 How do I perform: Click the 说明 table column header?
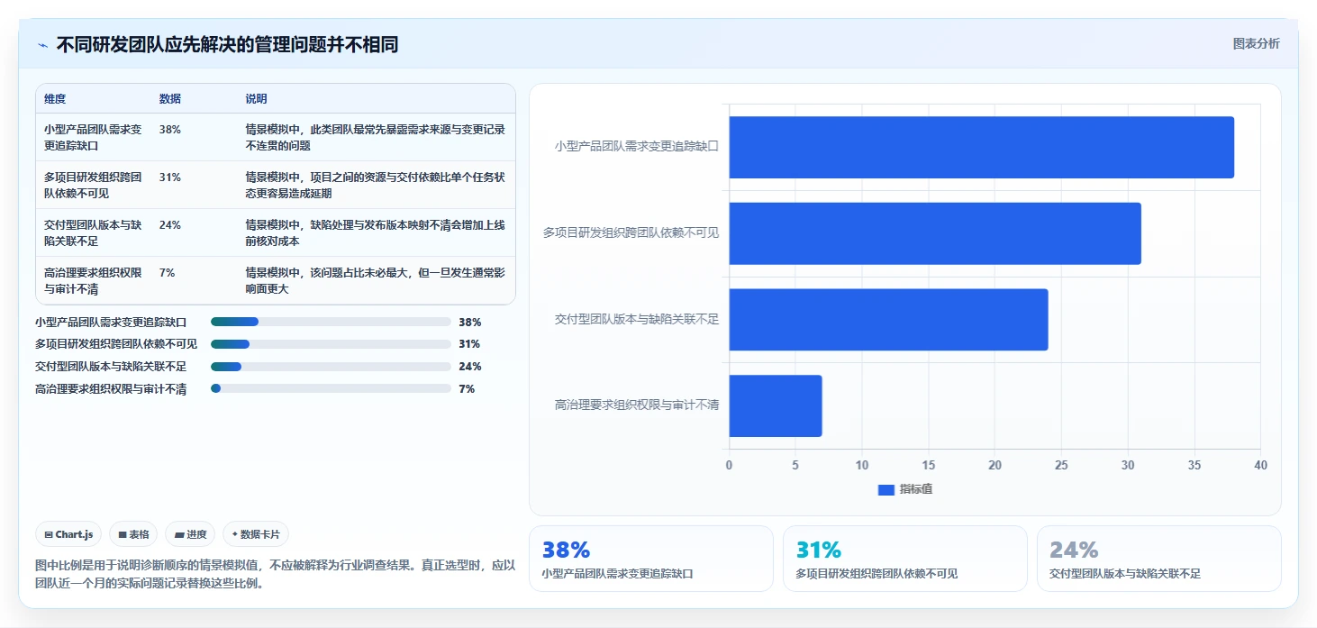[x=257, y=99]
